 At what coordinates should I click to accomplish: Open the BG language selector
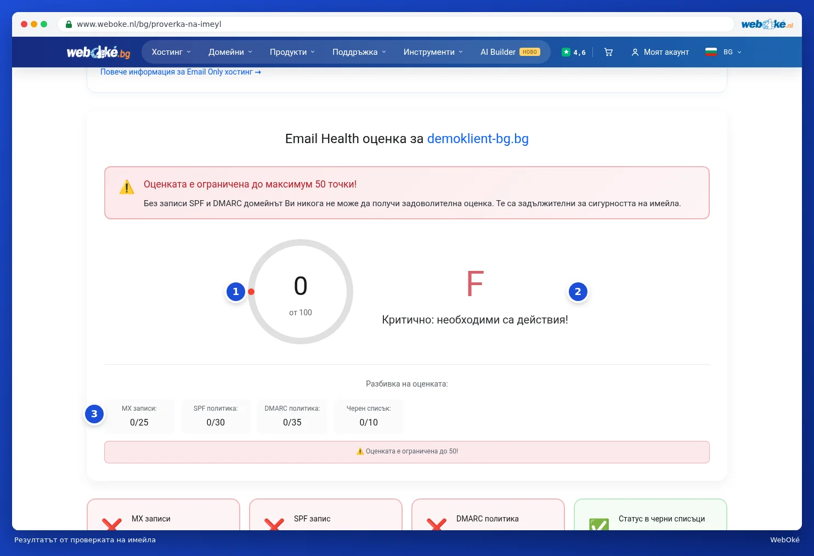[x=732, y=52]
